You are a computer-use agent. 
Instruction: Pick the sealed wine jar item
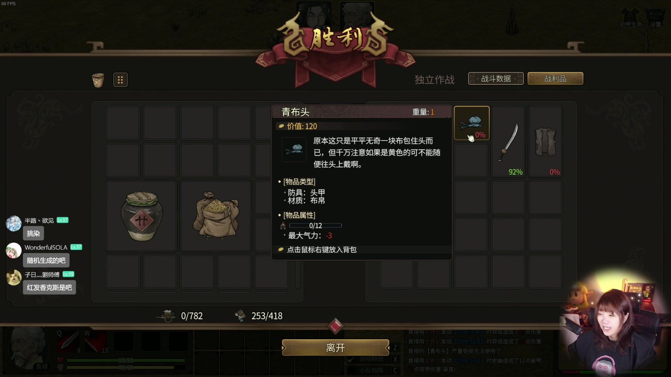tap(142, 216)
